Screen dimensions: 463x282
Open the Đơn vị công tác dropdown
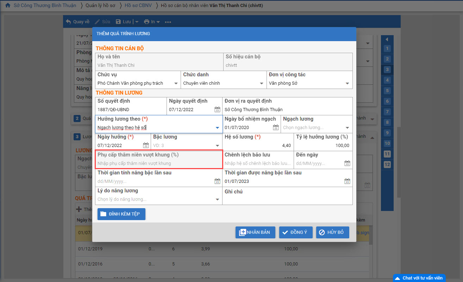347,84
